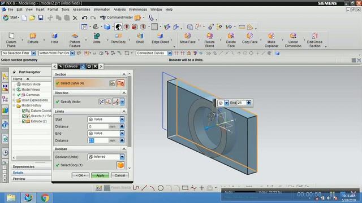This screenshot has height=203, width=362.
Task: Click the on-screen End value box showing 25
Action: (x=242, y=103)
